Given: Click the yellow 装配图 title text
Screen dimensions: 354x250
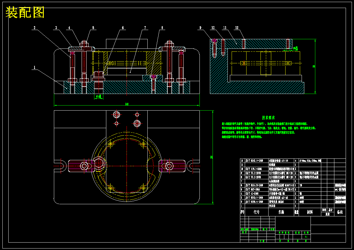Looking at the screenshot, I should 25,12.
